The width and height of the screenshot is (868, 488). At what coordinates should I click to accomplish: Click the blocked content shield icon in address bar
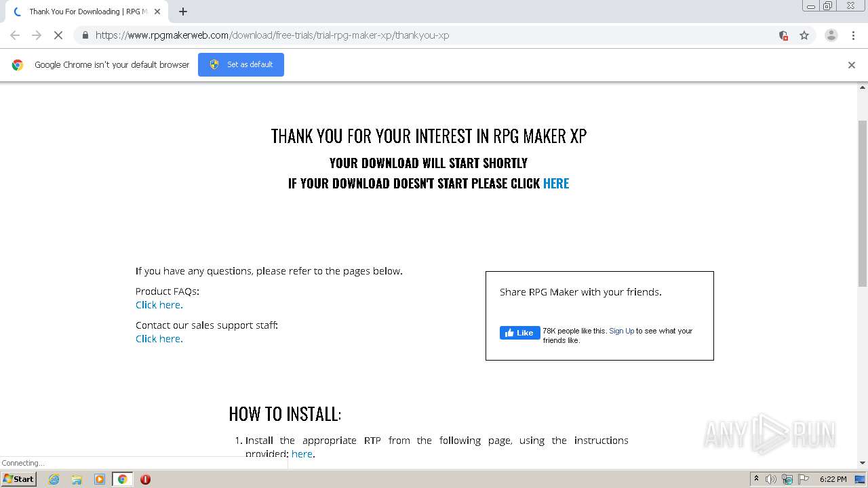tap(783, 35)
